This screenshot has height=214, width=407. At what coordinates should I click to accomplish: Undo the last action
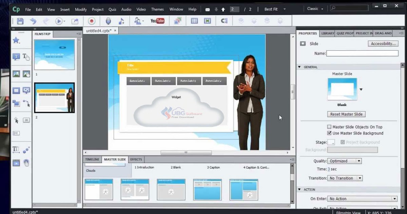tap(33, 21)
